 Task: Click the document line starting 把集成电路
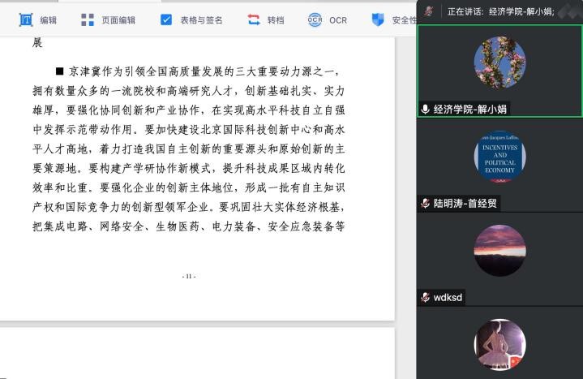point(188,226)
